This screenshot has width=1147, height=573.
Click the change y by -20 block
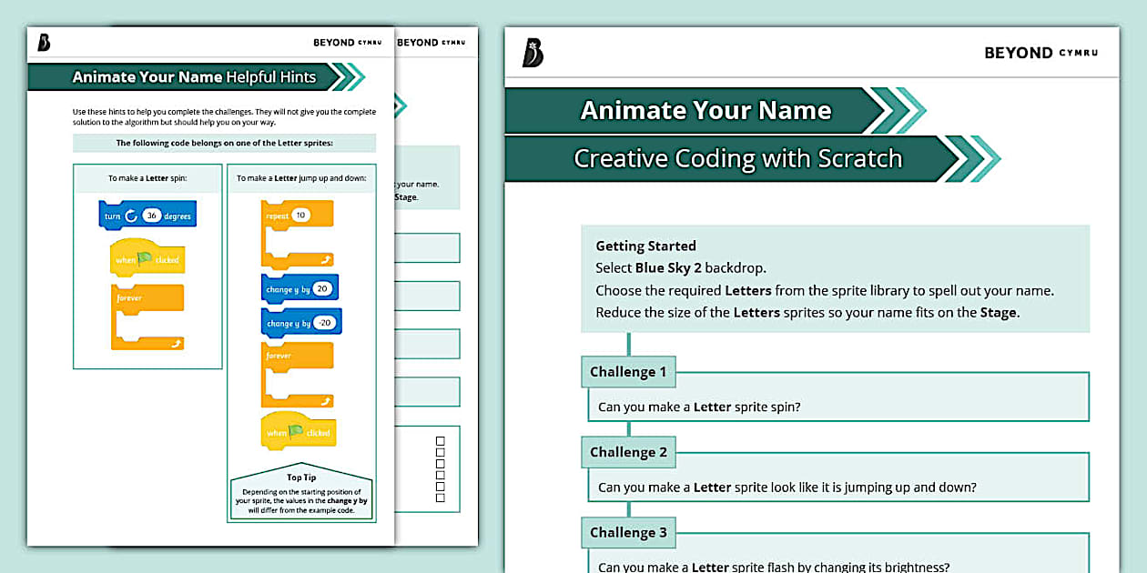[301, 322]
